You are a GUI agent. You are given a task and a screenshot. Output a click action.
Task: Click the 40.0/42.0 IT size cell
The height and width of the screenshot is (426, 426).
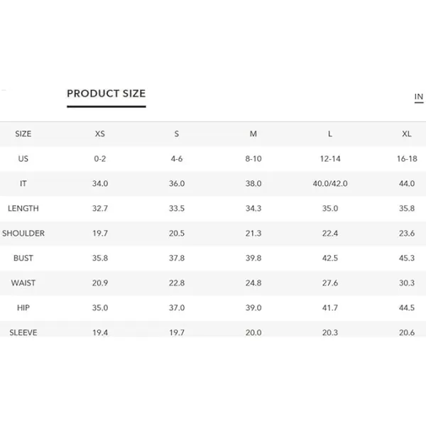click(330, 184)
